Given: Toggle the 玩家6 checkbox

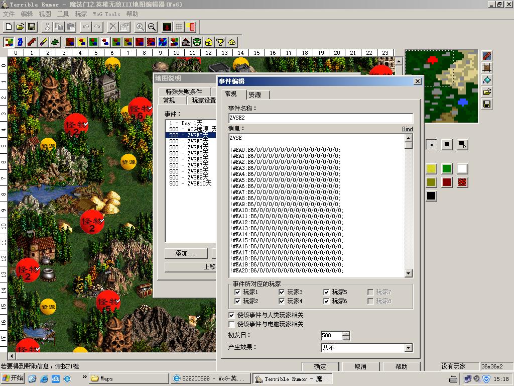Looking at the screenshot, I should click(326, 301).
